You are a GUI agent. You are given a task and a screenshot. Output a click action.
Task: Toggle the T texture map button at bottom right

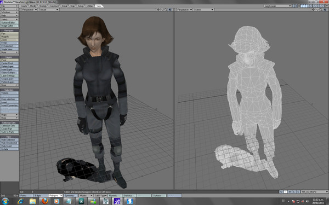pos(285,192)
